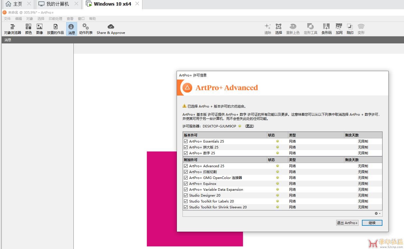The width and height of the screenshot is (404, 249).
Task: Uncheck ArtPro+ 拼大版 25 license
Action: [x=186, y=147]
